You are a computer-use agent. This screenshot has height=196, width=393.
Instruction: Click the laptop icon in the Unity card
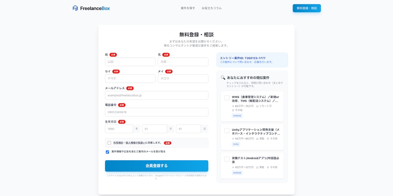(257, 139)
